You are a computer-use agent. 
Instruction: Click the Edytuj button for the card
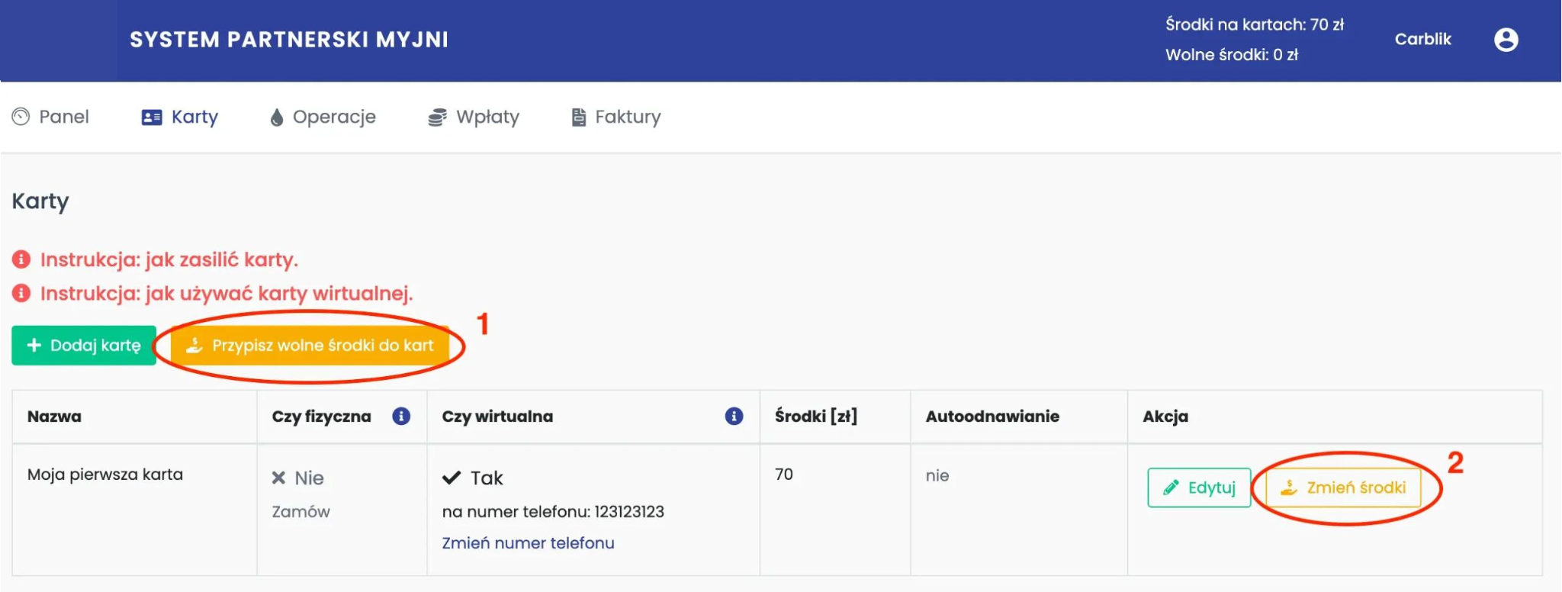tap(1198, 487)
